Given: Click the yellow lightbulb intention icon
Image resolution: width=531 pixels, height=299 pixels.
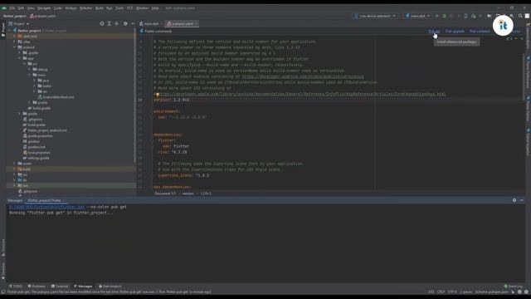Looking at the screenshot, I should tap(157, 95).
